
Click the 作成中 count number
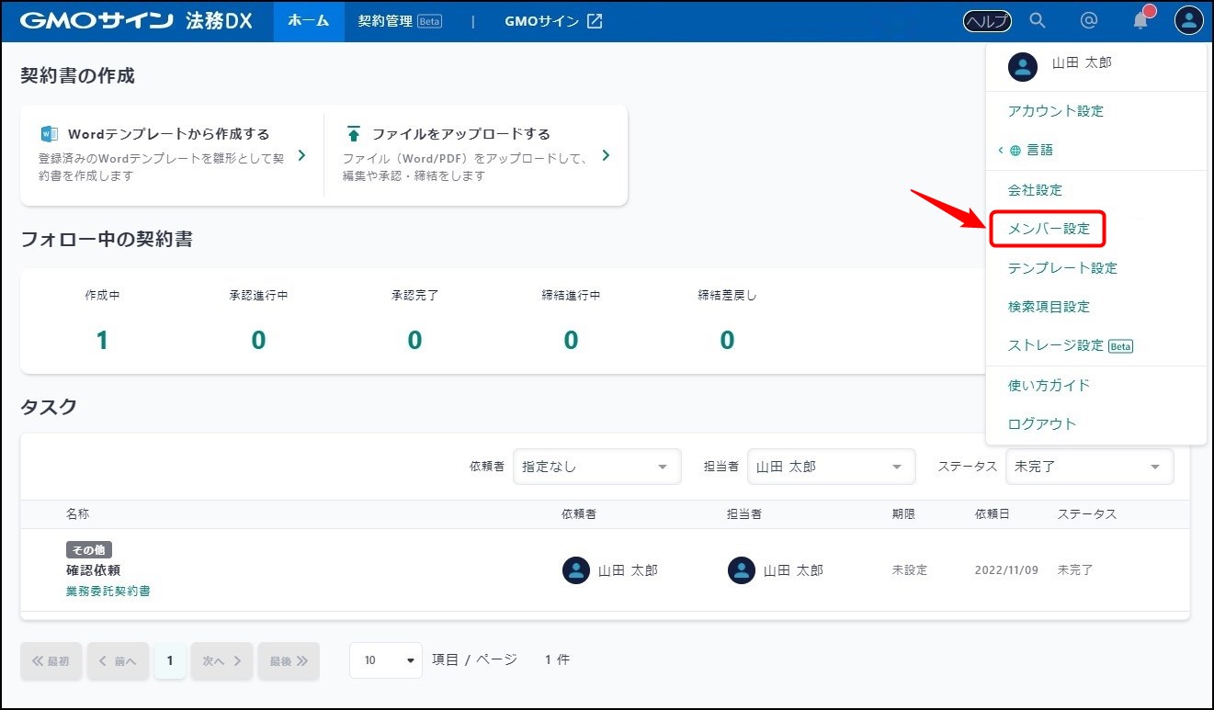(x=102, y=341)
